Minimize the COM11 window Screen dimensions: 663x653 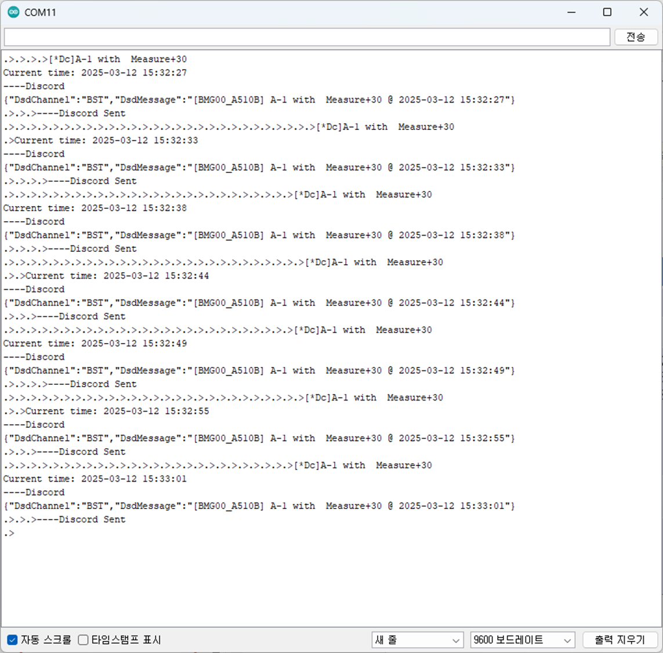(x=571, y=12)
